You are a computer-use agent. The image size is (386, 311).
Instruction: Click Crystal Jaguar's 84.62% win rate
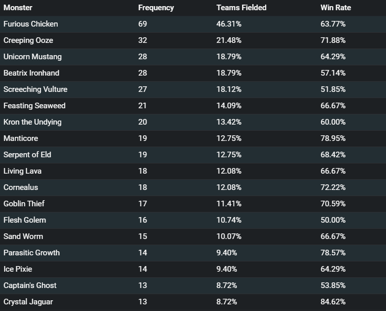[x=333, y=302]
